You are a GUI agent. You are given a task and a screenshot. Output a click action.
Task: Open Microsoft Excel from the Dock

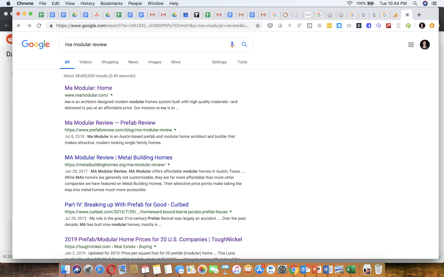coord(350,269)
